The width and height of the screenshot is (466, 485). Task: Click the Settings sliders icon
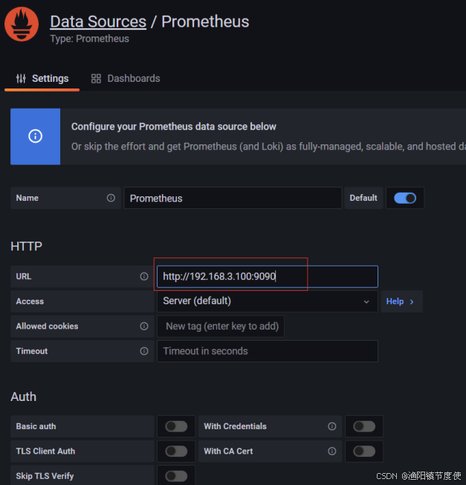pyautogui.click(x=21, y=79)
